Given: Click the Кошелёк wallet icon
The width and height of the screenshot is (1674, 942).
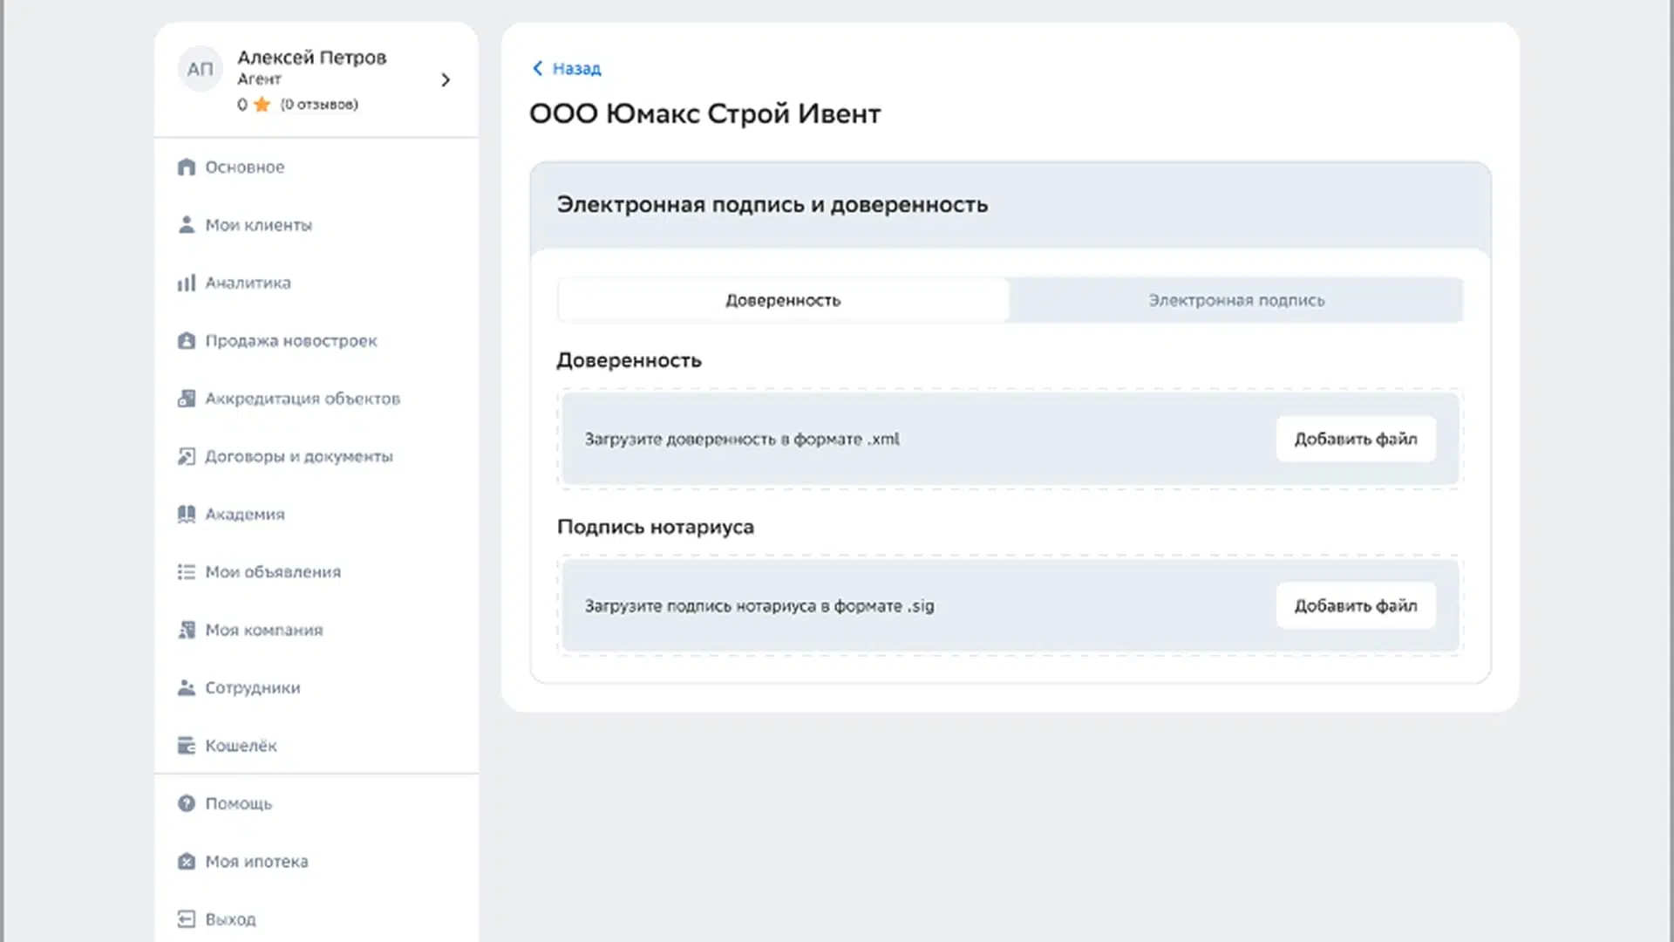Looking at the screenshot, I should [x=186, y=746].
